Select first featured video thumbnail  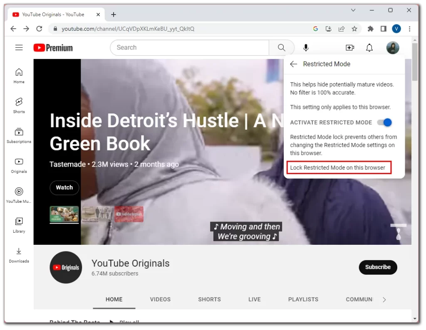coord(64,214)
